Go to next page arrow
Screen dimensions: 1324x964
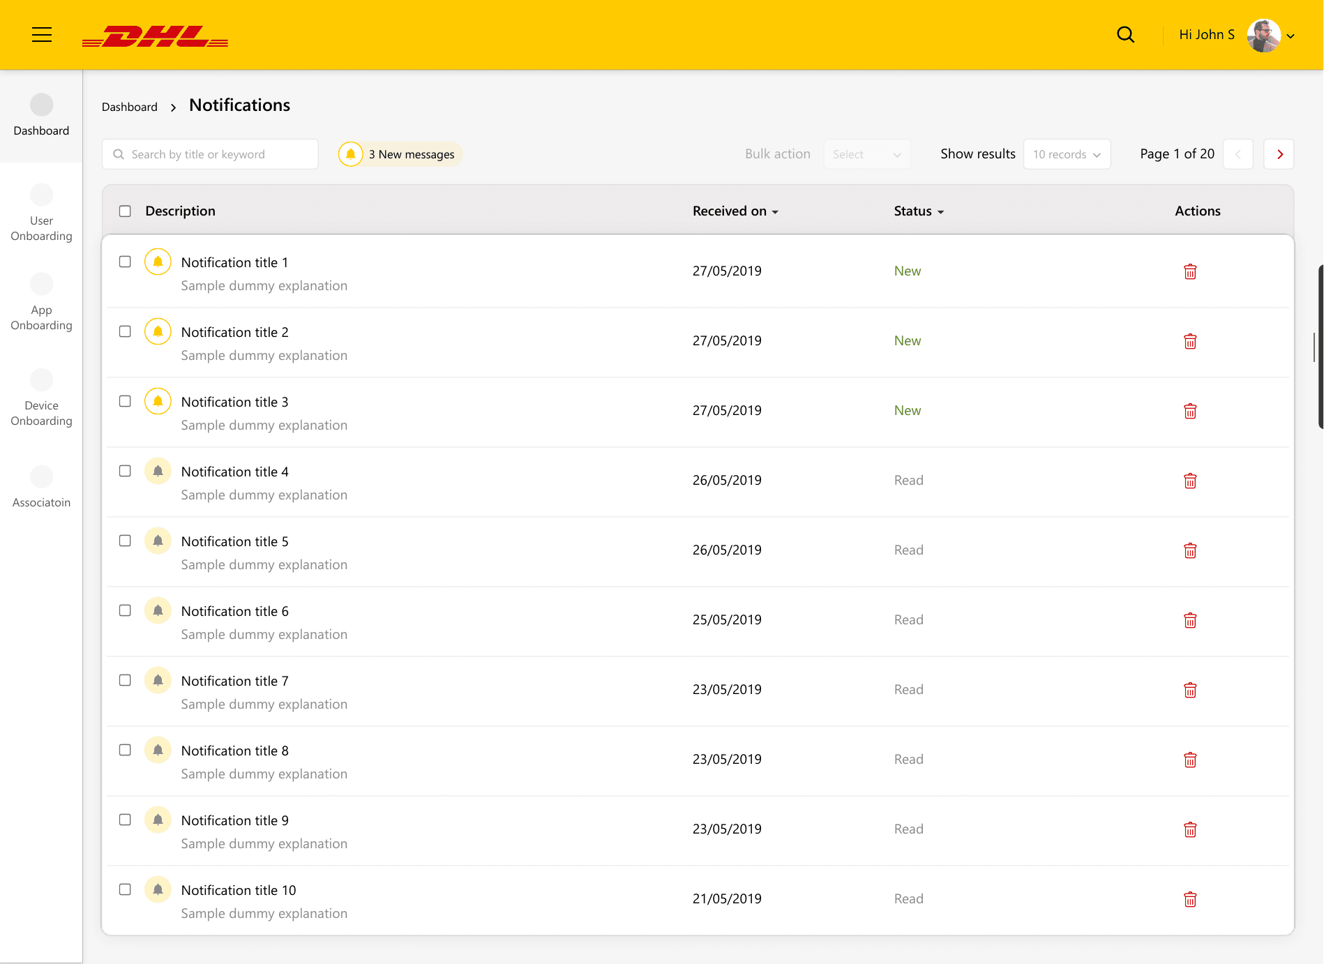point(1279,154)
